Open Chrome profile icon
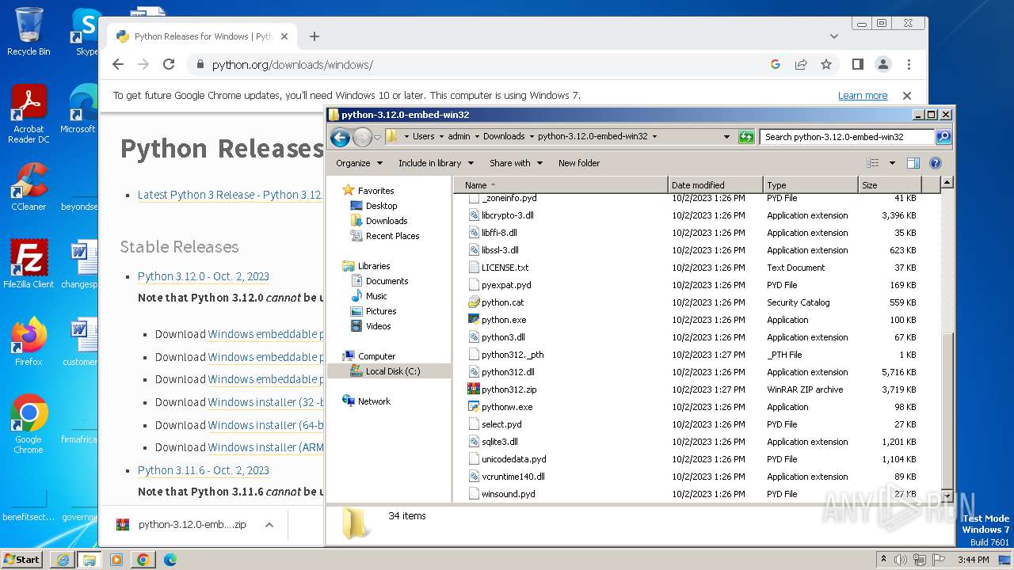Viewport: 1014px width, 570px height. coord(882,65)
